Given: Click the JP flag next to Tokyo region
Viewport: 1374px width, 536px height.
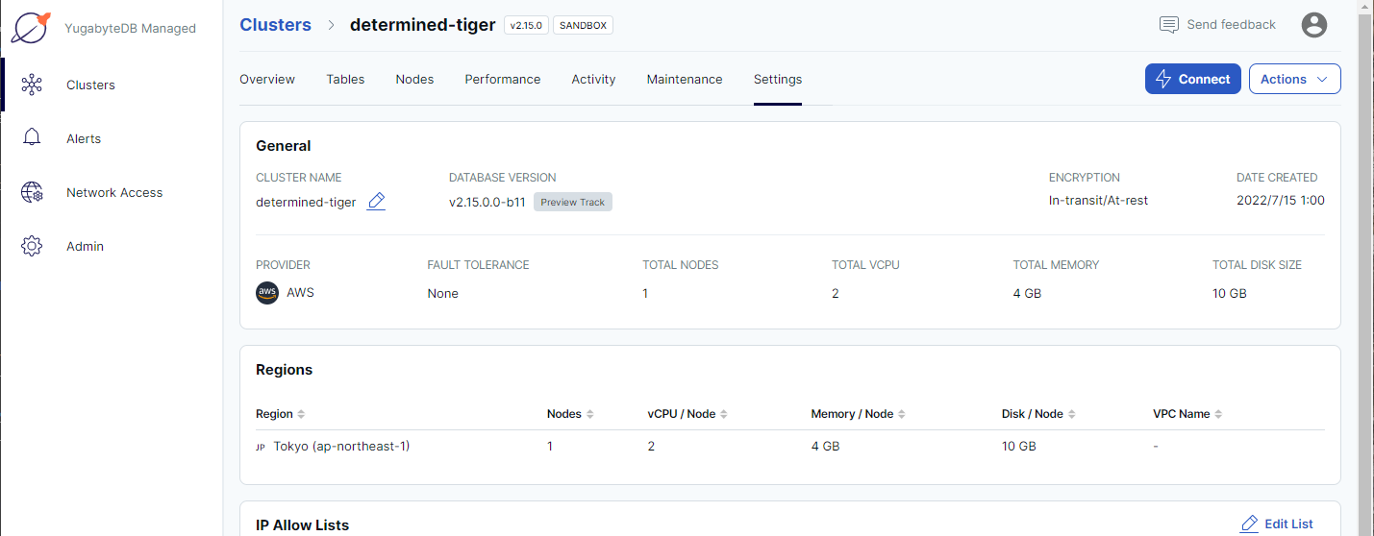Looking at the screenshot, I should pos(261,447).
